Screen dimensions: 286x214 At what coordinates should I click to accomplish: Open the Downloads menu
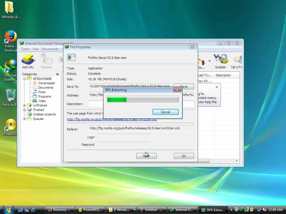(x=50, y=49)
